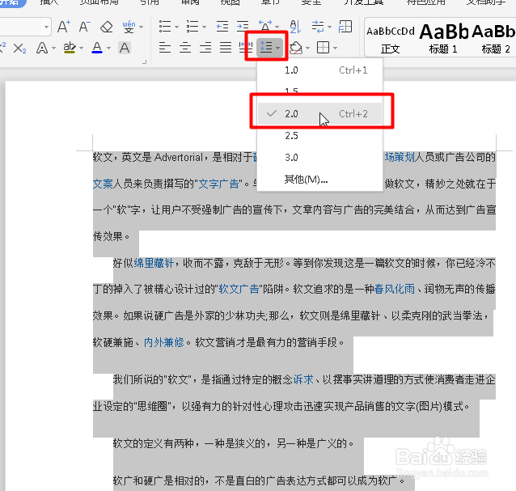
Task: Expand the shading color dropdown arrow
Action: coord(307,49)
